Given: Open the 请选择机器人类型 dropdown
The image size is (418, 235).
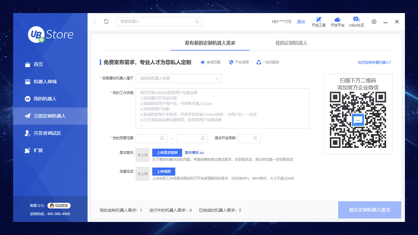Looking at the screenshot, I should point(178,79).
